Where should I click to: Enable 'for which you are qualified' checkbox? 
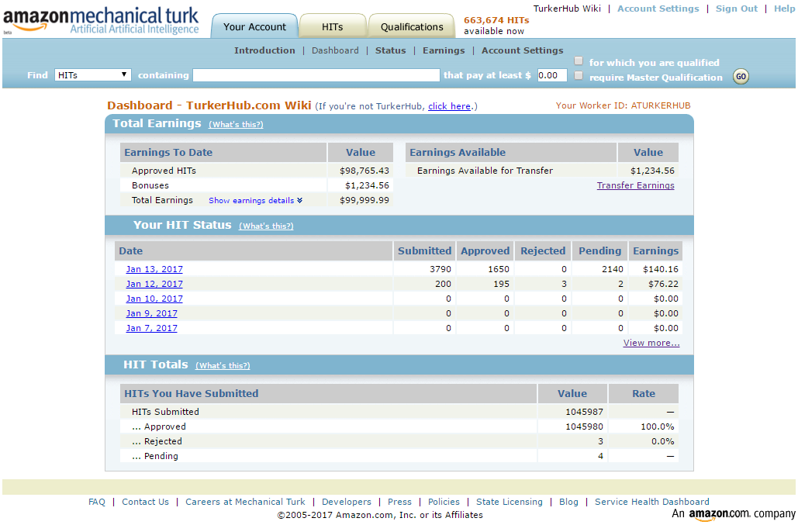click(579, 61)
